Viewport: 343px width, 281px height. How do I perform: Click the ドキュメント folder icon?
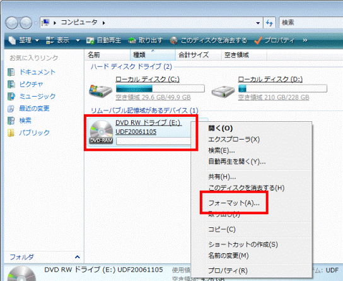[x=11, y=72]
